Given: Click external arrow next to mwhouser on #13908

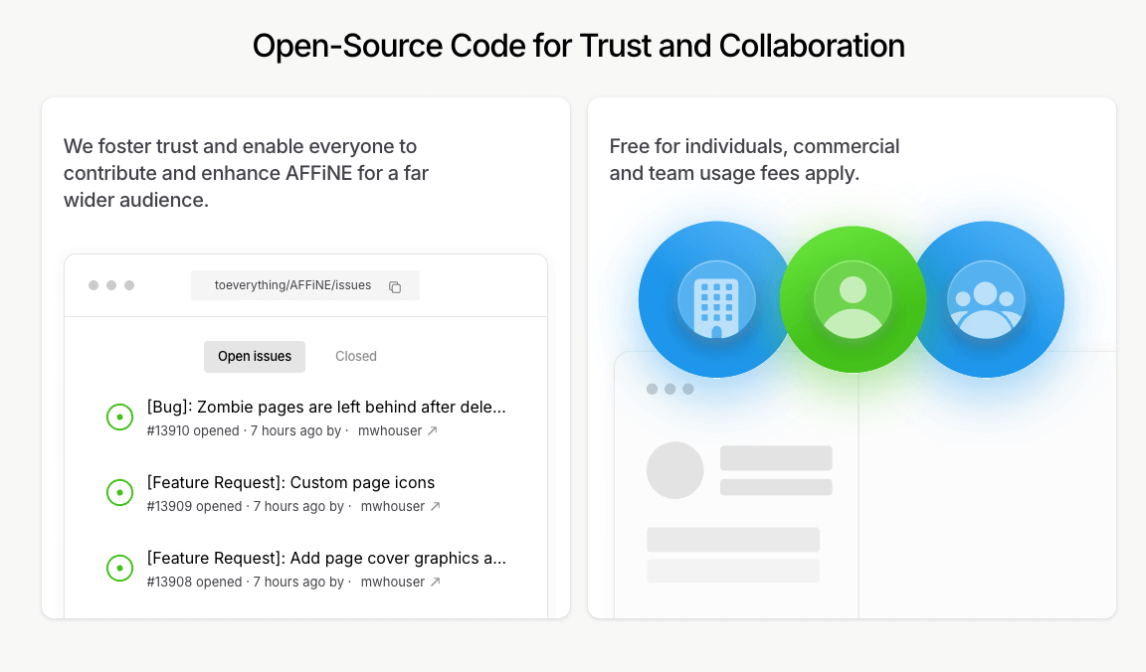Looking at the screenshot, I should 435,583.
